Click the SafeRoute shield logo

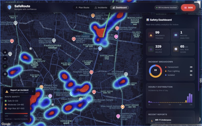tap(10, 7)
